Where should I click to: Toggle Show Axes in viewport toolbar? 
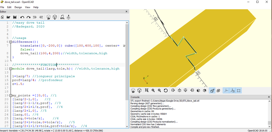[226, 90]
